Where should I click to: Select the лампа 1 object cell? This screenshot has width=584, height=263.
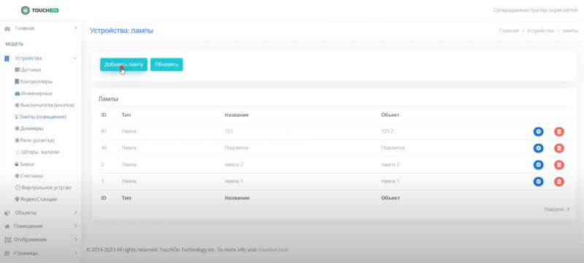click(x=390, y=181)
